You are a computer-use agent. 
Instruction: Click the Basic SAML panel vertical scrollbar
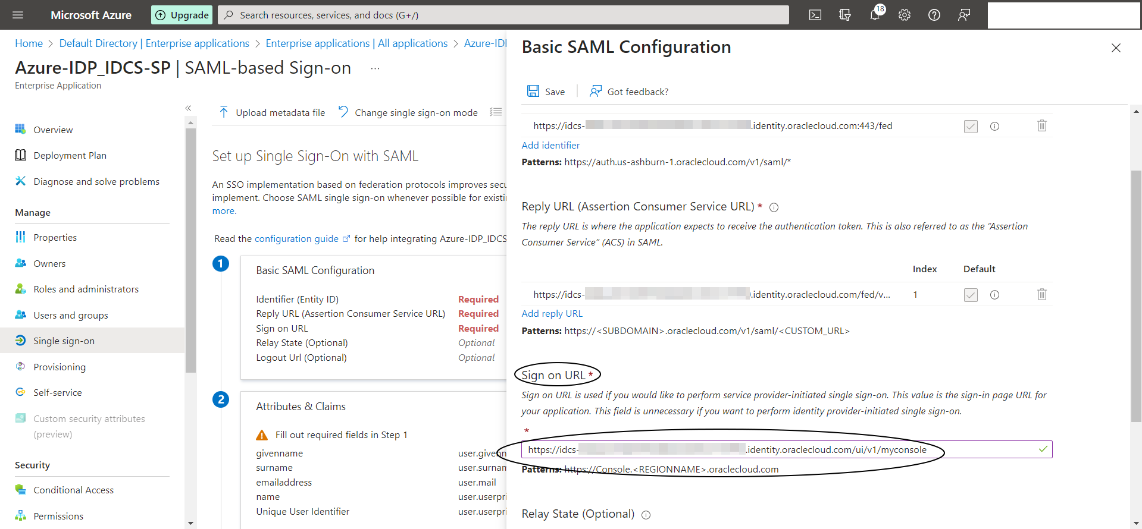1136,297
